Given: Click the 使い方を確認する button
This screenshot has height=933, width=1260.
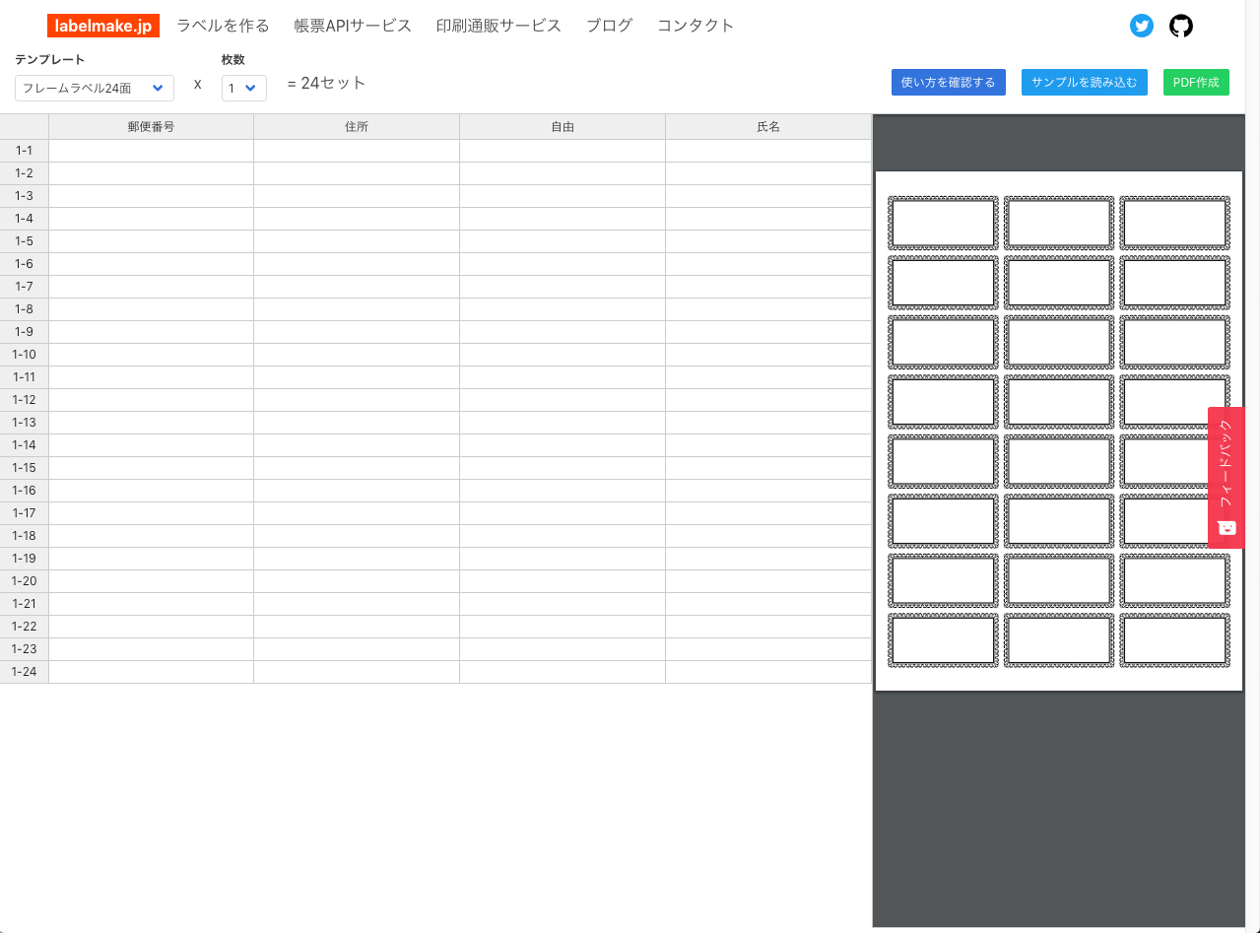Looking at the screenshot, I should [948, 82].
